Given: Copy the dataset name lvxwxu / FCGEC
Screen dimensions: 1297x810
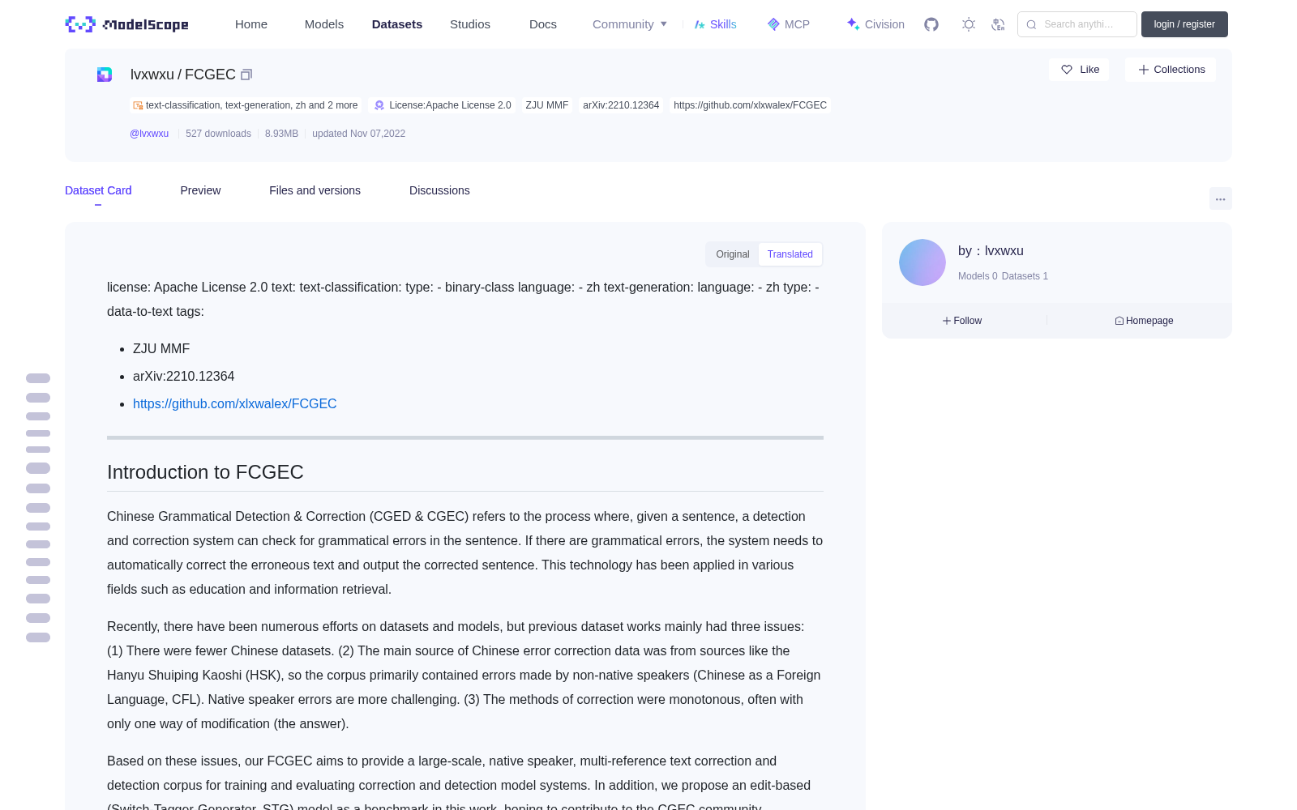Looking at the screenshot, I should [x=246, y=75].
